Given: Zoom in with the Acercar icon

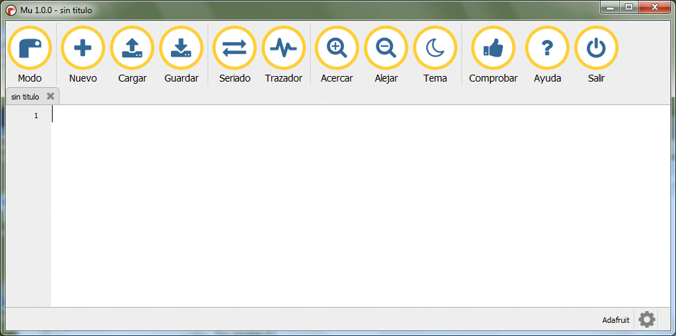Looking at the screenshot, I should pyautogui.click(x=337, y=48).
